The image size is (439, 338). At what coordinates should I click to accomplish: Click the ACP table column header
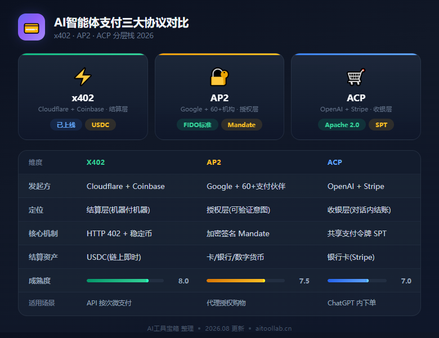point(334,163)
